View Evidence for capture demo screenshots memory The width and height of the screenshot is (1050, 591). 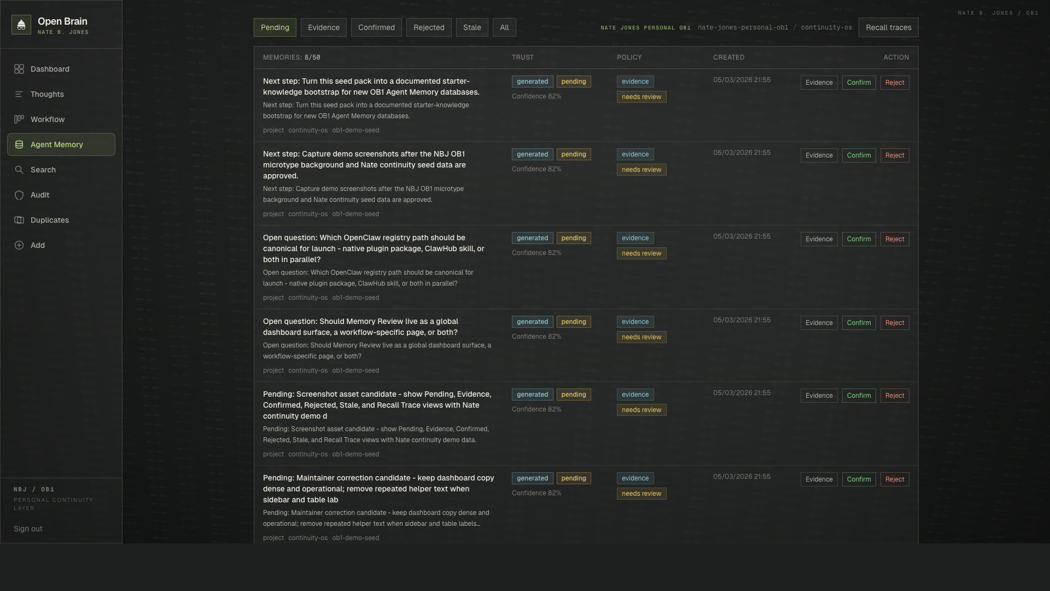coord(819,155)
